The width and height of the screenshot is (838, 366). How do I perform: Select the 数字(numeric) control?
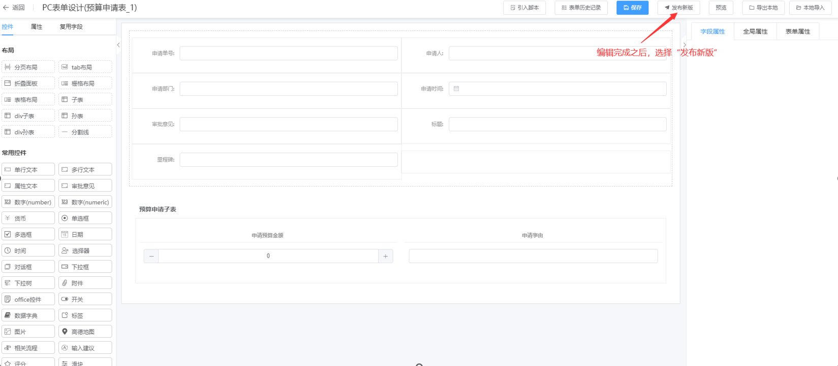(x=85, y=202)
